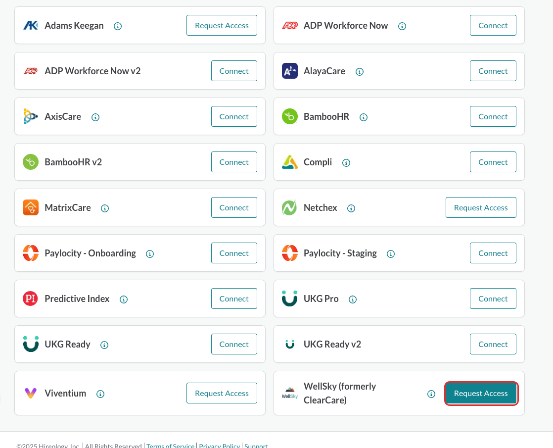
Task: Click the 'BambooHR v2' name text
Action: (73, 162)
